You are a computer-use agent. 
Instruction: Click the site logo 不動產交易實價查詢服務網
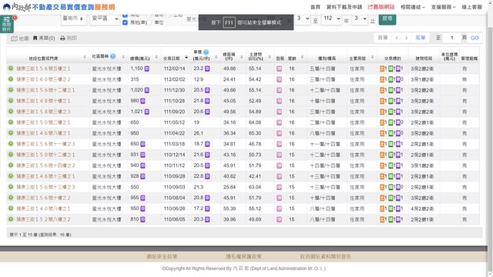[59, 7]
